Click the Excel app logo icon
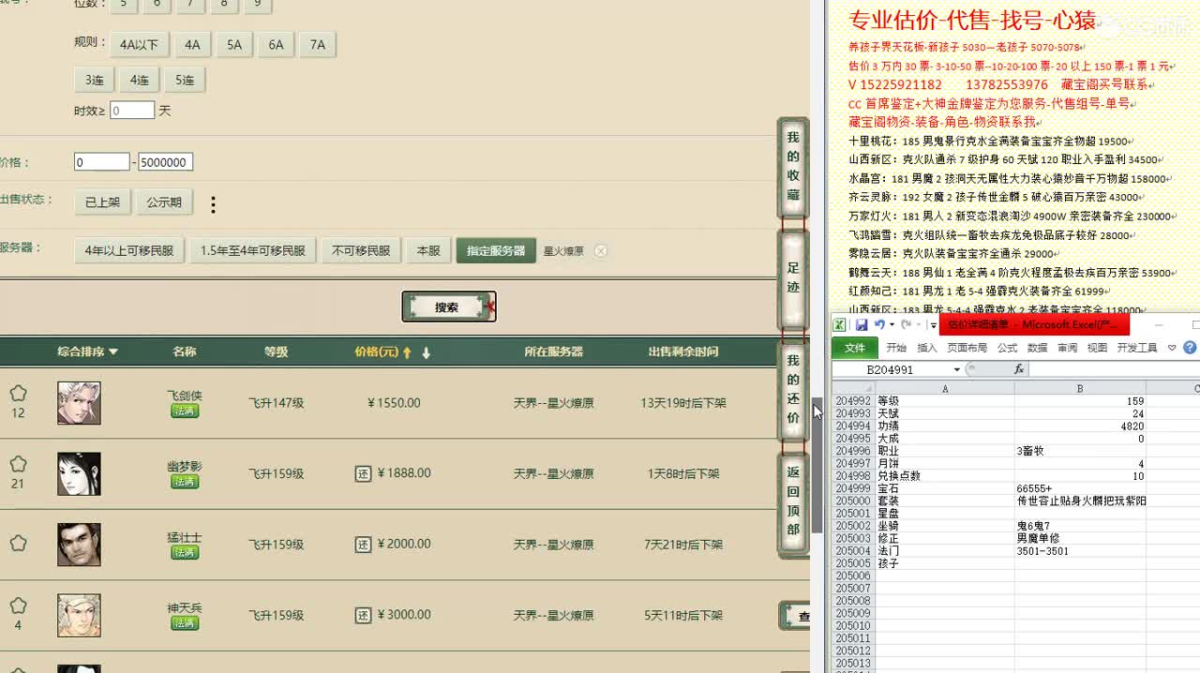Viewport: 1200px width, 673px height. 840,324
